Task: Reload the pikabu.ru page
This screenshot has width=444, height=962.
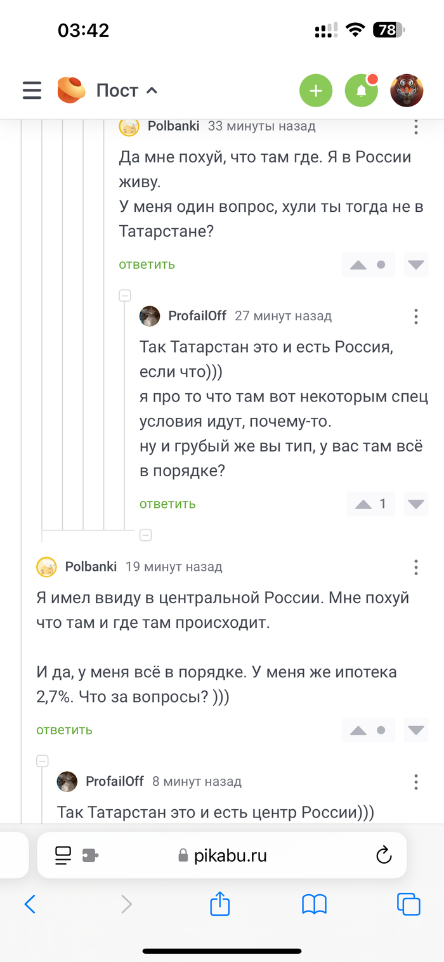Action: [384, 855]
